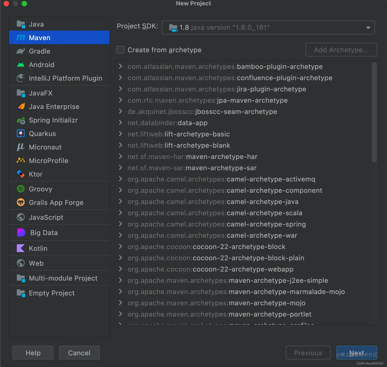Click the Grails App Forge icon
The height and width of the screenshot is (367, 387).
[x=21, y=202]
